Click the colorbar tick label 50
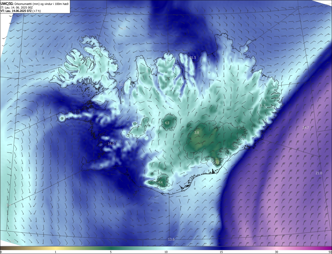The height and width of the screenshot is (254, 332). [x=330, y=252]
